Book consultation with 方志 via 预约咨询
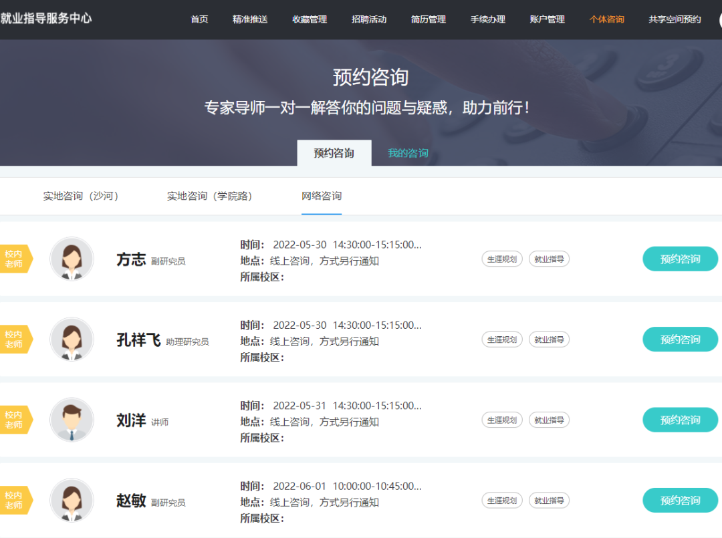Screen dimensions: 722x538 click(x=680, y=259)
